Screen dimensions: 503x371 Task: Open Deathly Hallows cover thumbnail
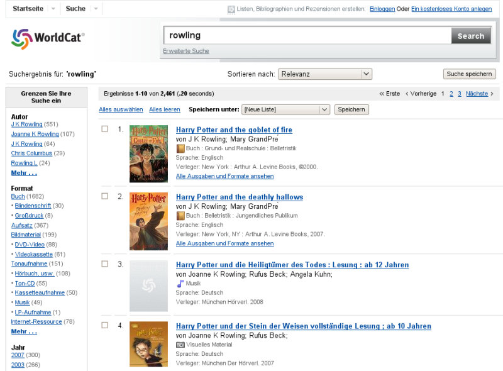click(148, 221)
